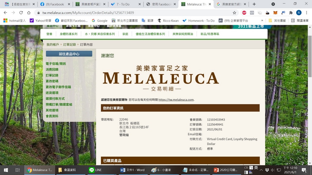312x175 pixels.
Task: Open the 新北市立圖書館 bookmark
Action: 124,21
